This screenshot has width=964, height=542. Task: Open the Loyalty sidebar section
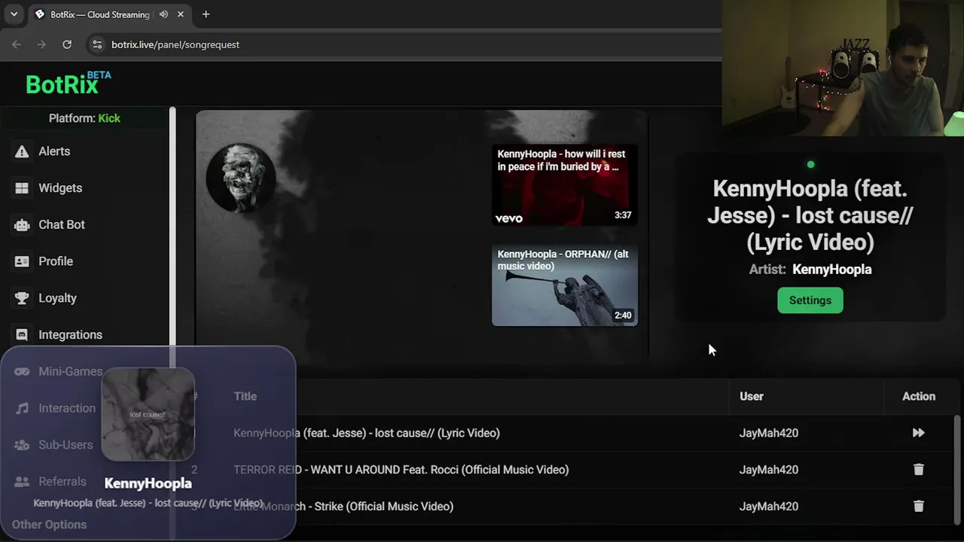click(57, 298)
